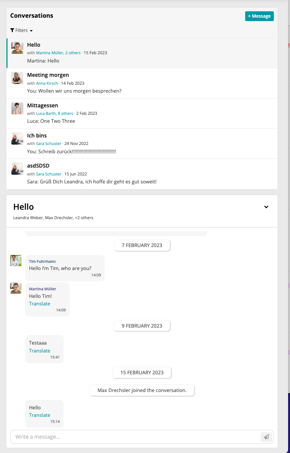Collapse the Hello chat panel using the chevron

(x=266, y=207)
